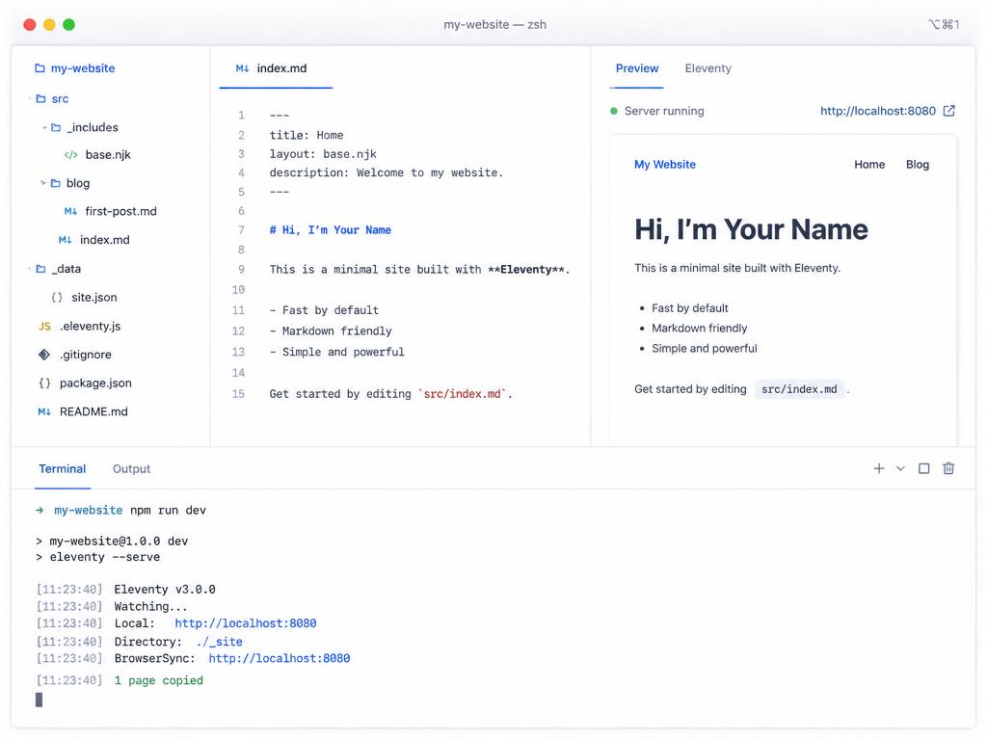Click the 'layout: base.njk' editor line
Viewport: 987px width, 740px height.
(x=323, y=154)
